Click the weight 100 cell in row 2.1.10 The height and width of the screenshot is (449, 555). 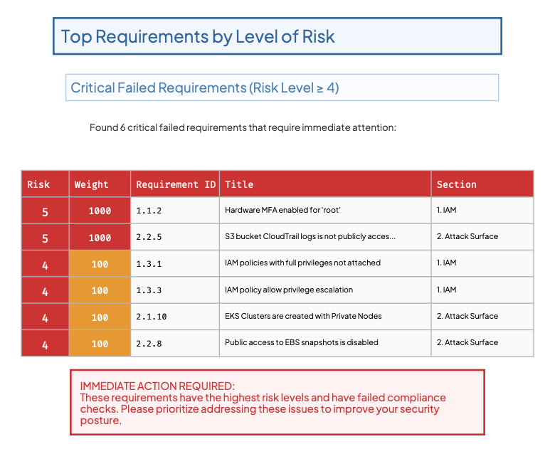[100, 317]
